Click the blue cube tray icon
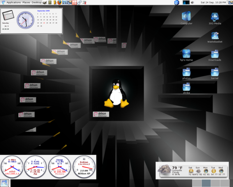Screen dimensions: 233x187 point(176,2)
